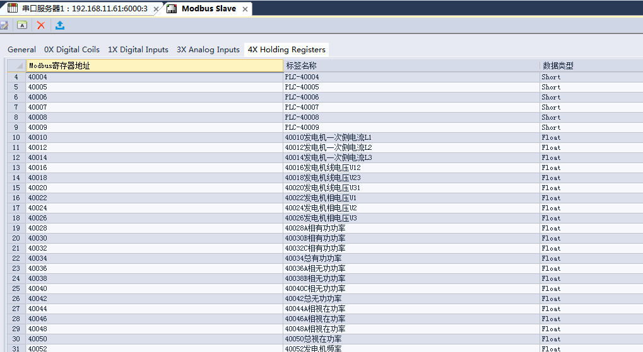This screenshot has height=352, width=643.
Task: Click address cell 40016
Action: coord(155,167)
